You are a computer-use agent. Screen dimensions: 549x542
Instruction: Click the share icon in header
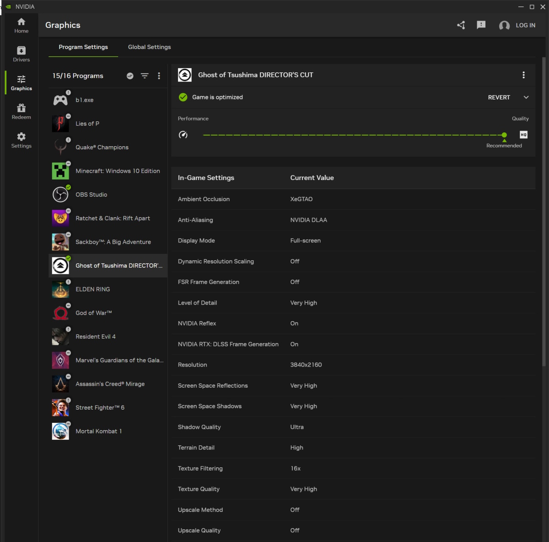(461, 25)
